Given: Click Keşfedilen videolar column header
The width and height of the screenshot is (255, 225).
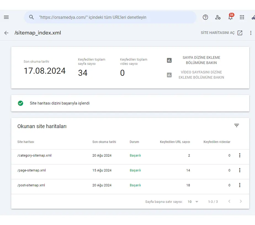Looking at the screenshot, I should click(217, 142).
